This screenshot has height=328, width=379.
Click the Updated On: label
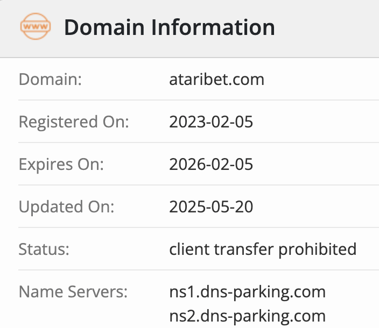tap(66, 207)
